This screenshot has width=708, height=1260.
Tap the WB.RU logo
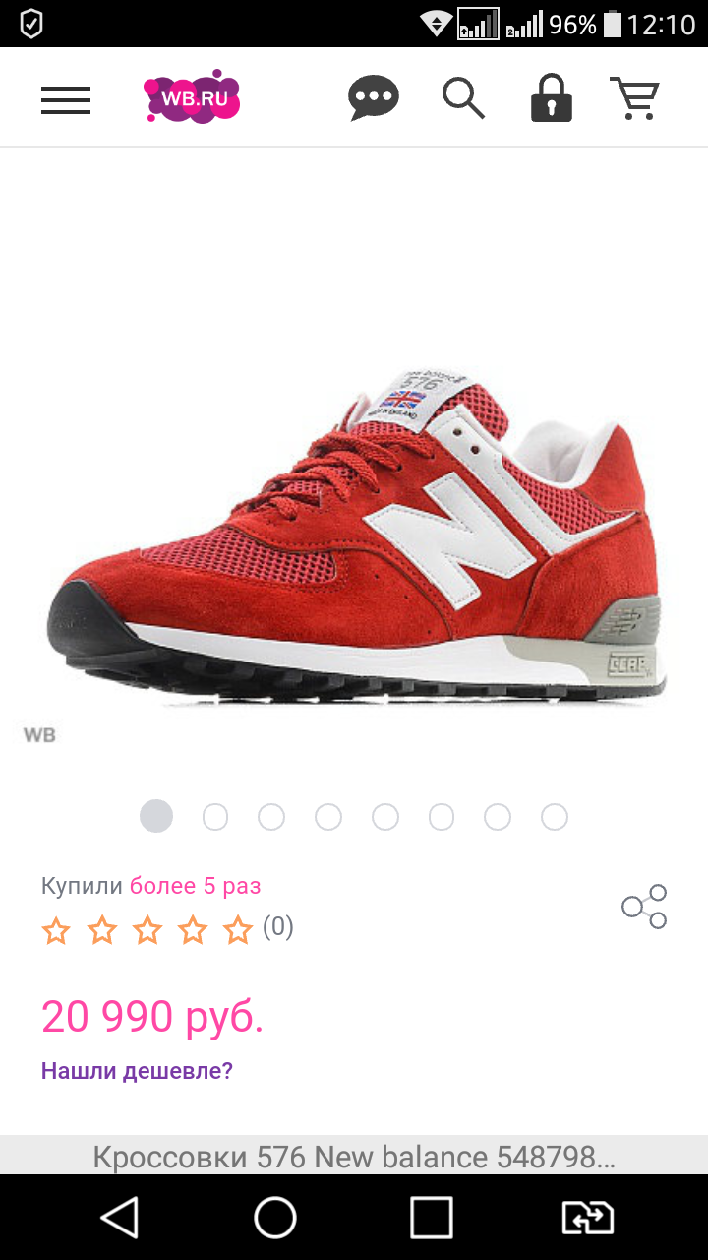(193, 97)
